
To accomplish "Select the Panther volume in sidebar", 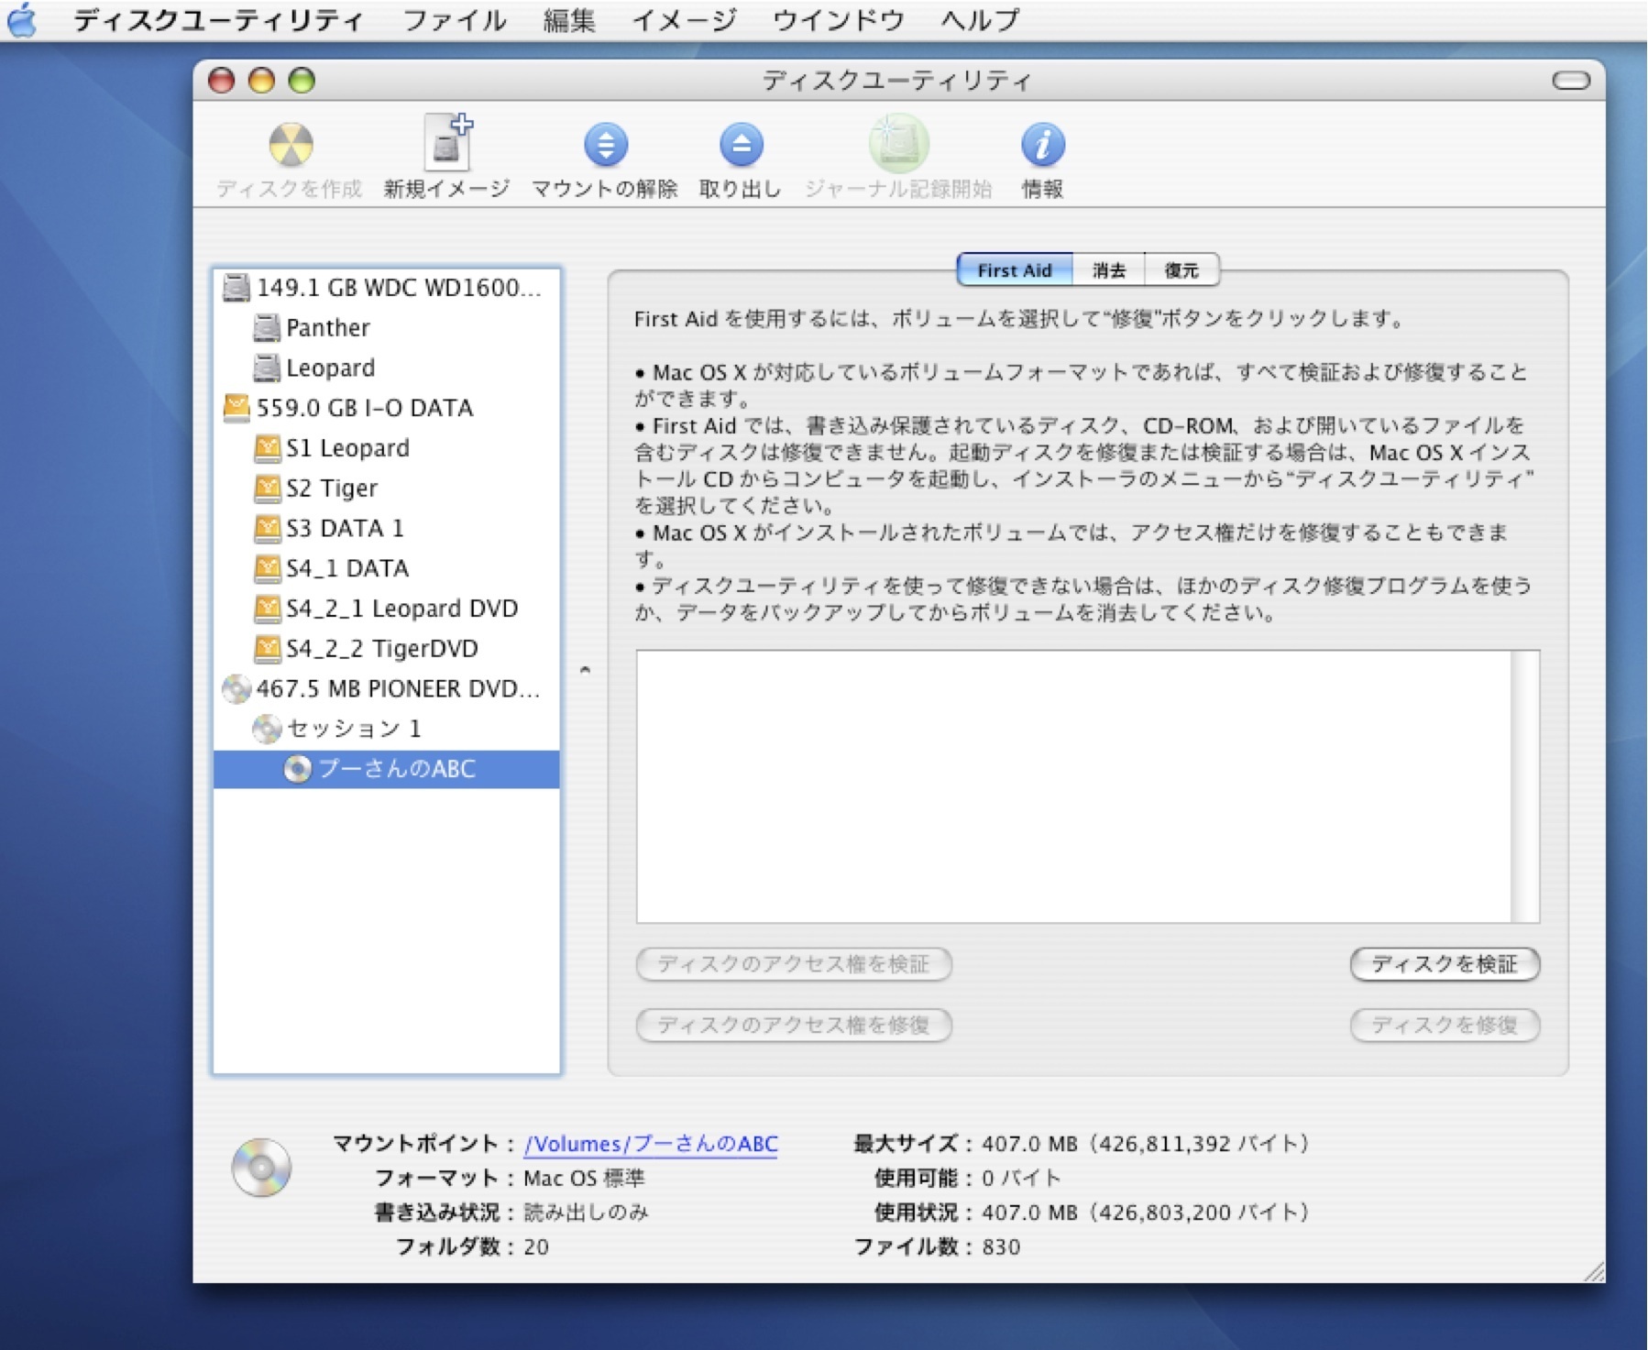I will pyautogui.click(x=325, y=328).
